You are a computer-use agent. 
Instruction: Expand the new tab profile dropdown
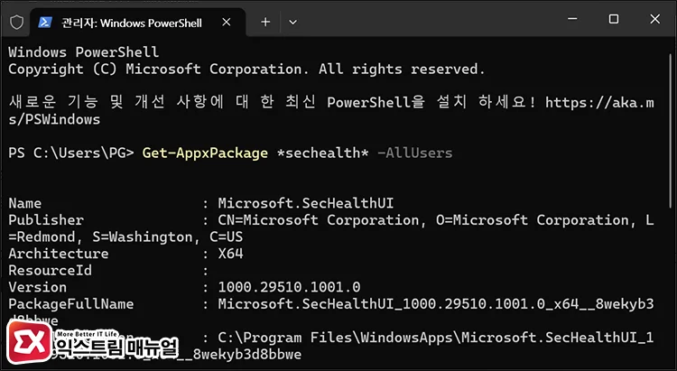click(x=292, y=22)
